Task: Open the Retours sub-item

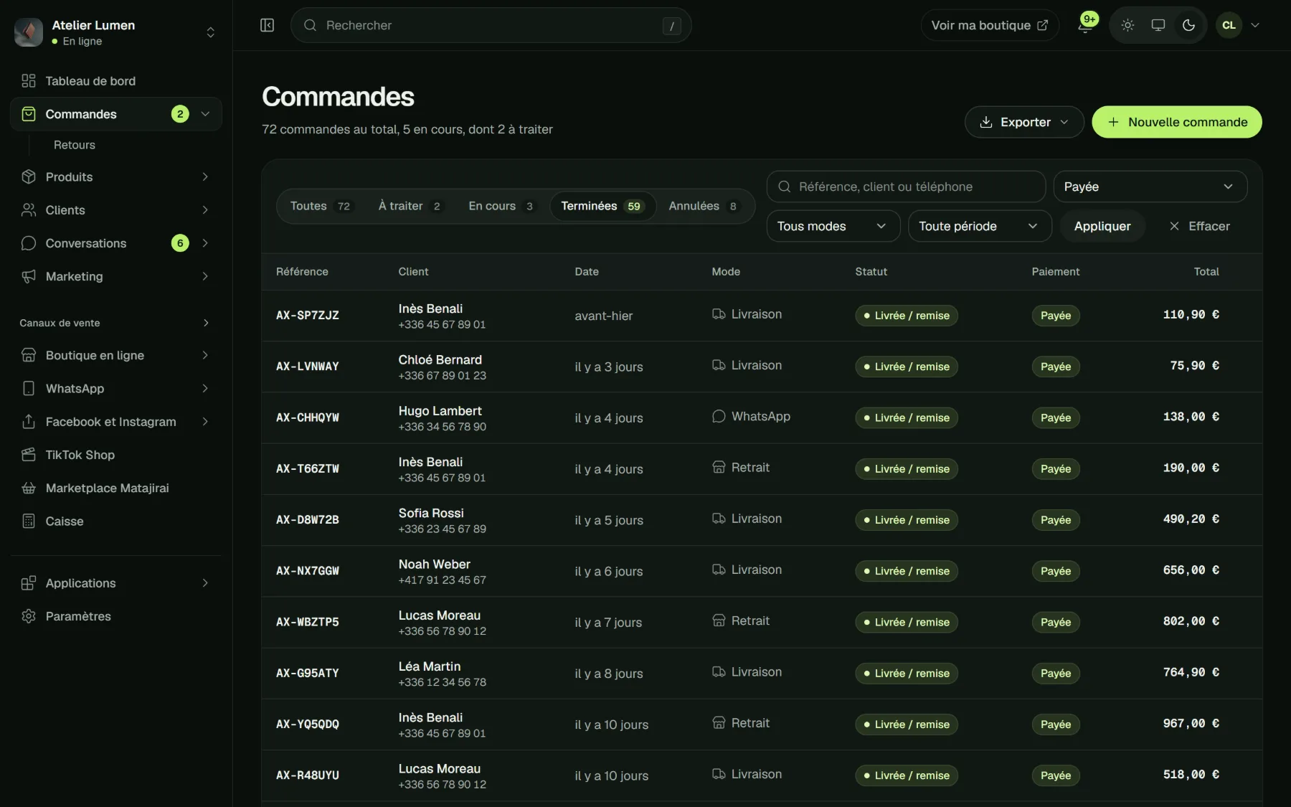Action: tap(75, 145)
